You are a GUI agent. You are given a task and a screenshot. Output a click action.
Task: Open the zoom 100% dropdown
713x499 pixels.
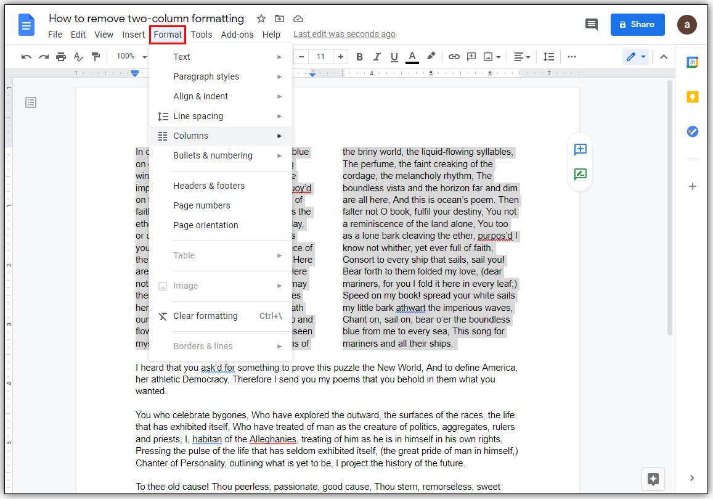[131, 57]
